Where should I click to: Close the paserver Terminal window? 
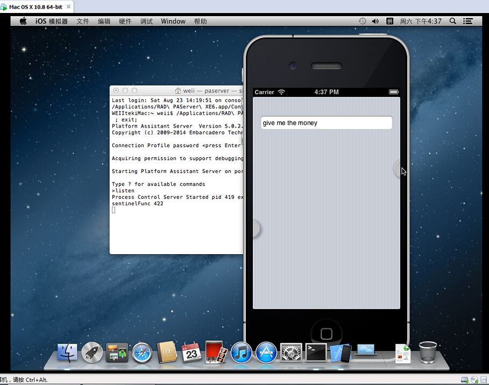[116, 90]
